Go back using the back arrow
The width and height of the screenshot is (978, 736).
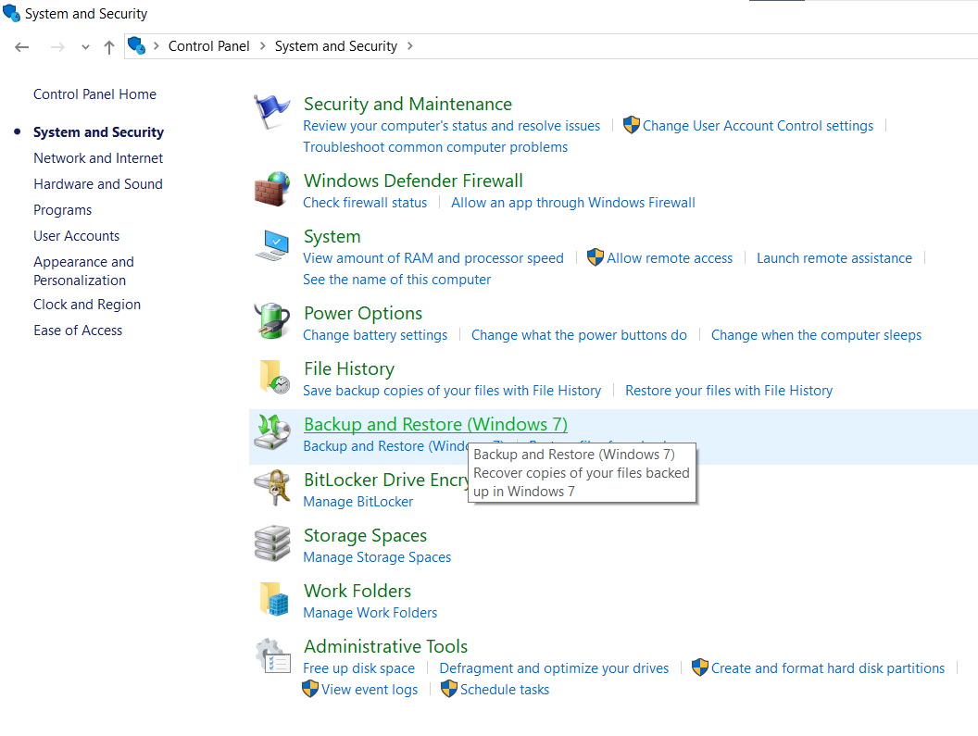[22, 47]
